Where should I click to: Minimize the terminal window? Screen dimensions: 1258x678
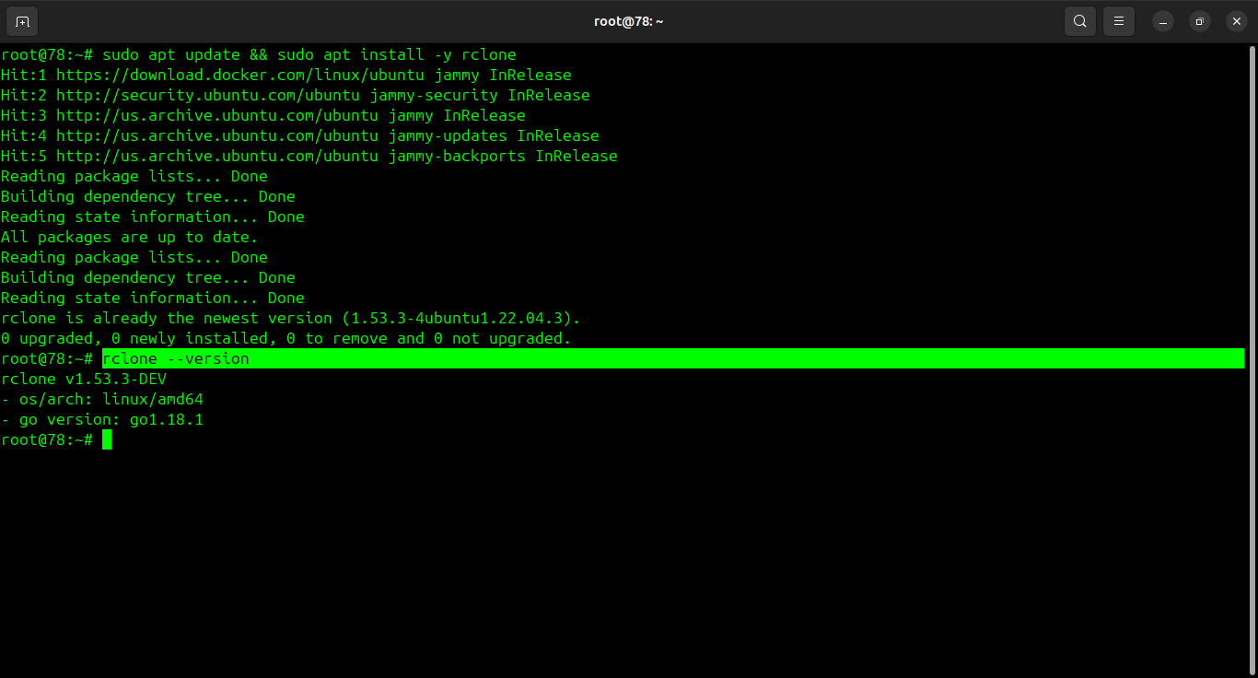click(x=1163, y=21)
